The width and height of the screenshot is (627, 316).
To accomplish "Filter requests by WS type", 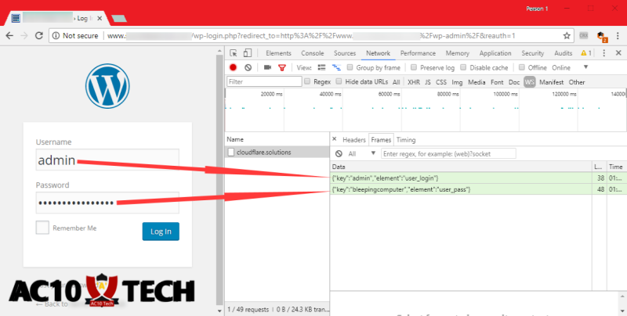I will pos(530,82).
